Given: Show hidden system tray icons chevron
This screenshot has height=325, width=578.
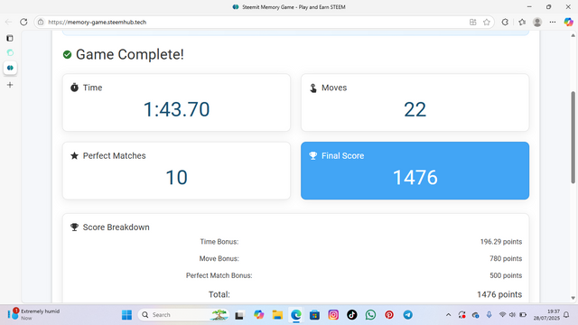Looking at the screenshot, I should tap(448, 315).
